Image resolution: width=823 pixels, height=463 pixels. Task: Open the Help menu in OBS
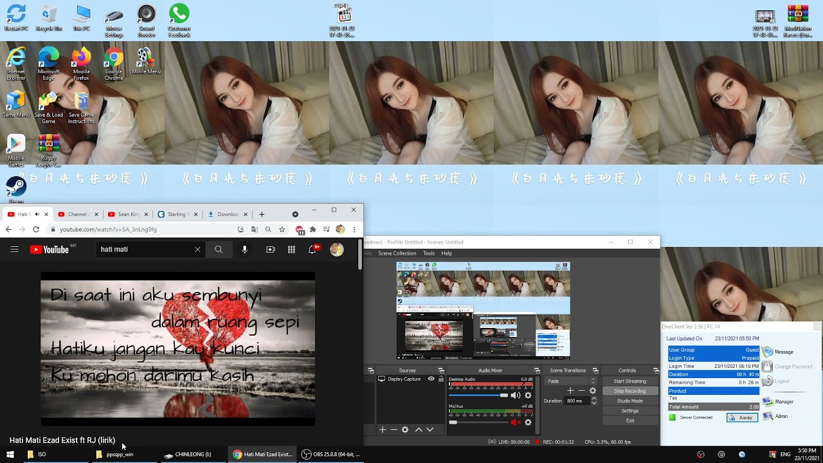[447, 253]
